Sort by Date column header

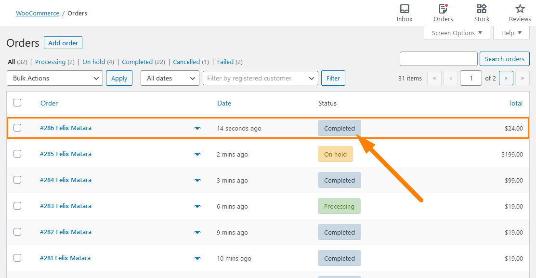(x=224, y=103)
